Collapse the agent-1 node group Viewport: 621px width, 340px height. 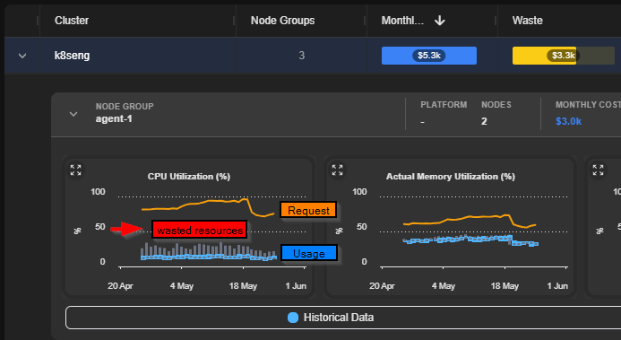point(73,114)
